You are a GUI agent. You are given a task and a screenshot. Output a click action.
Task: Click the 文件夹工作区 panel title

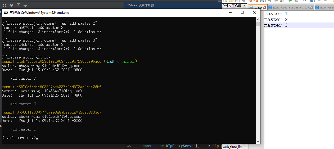[x=232, y=6]
